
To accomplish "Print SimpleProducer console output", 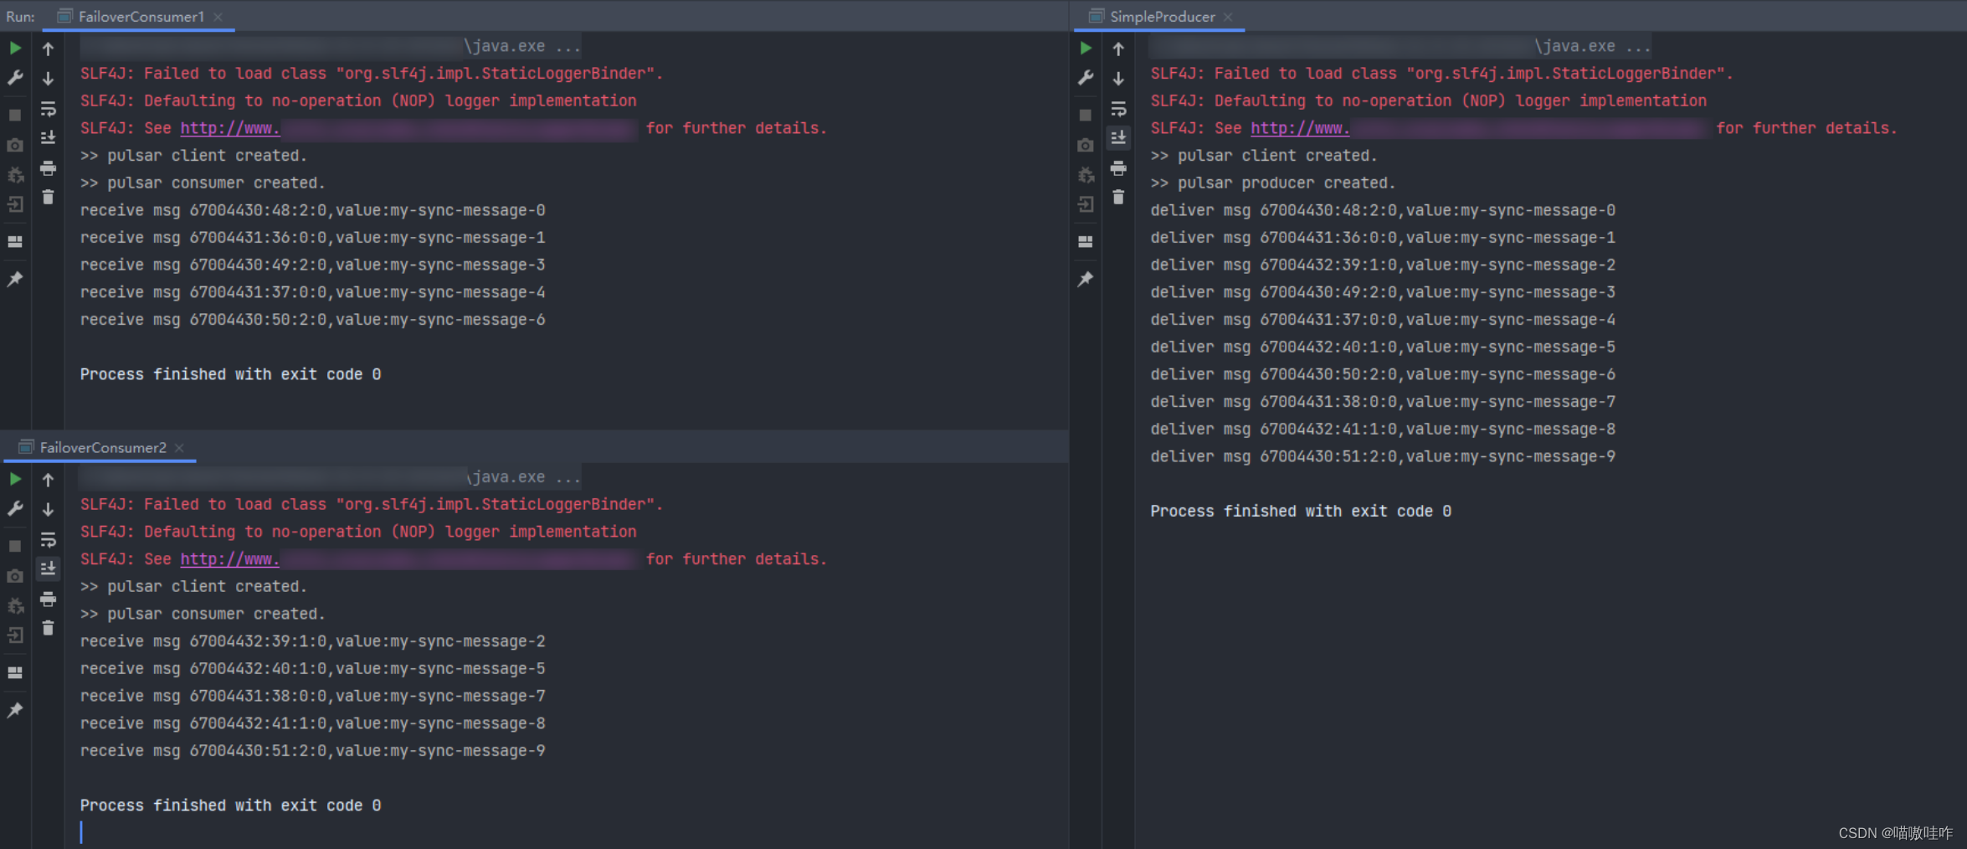I will (x=1118, y=168).
